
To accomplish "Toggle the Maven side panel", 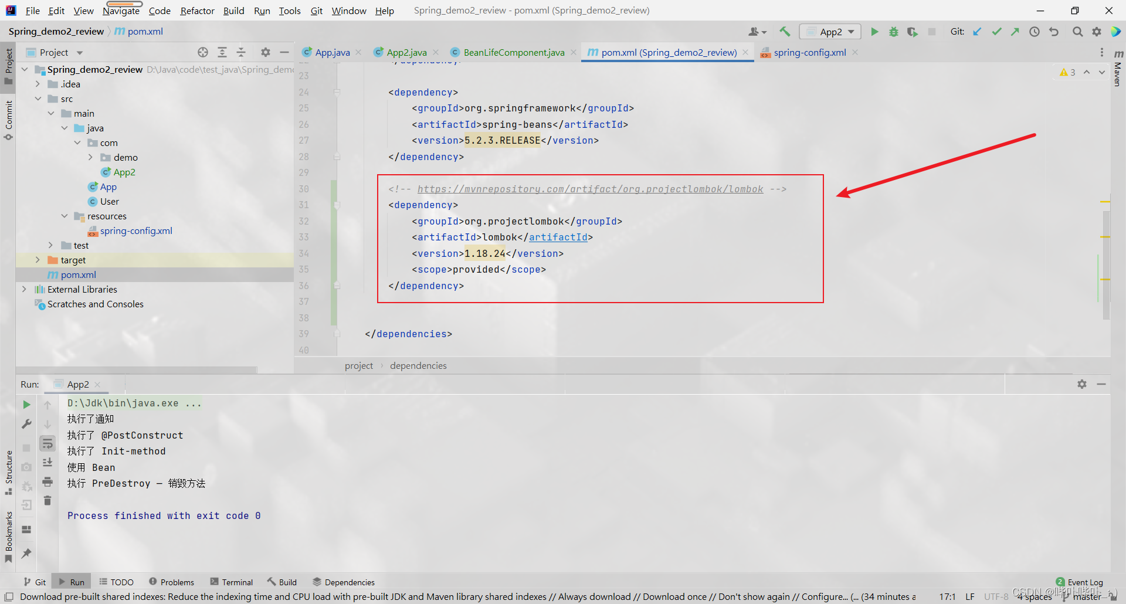I will [x=1118, y=69].
